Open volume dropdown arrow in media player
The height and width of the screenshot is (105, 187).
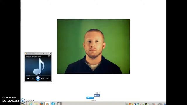pos(50,78)
